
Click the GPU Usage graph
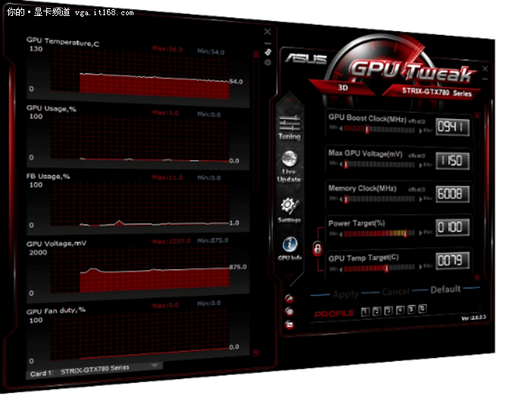point(140,138)
